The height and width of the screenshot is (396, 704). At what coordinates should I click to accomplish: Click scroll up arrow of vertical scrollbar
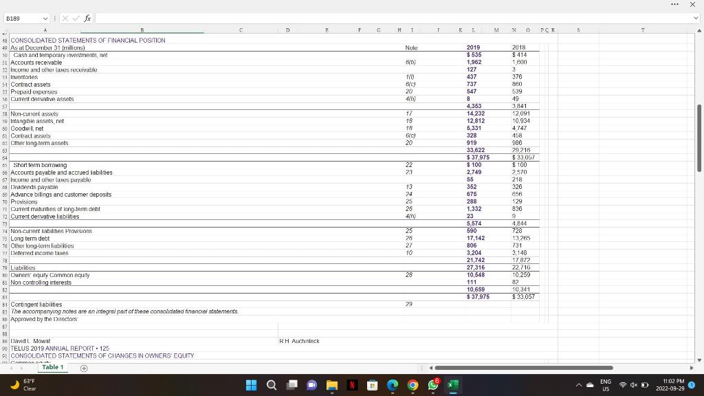(x=699, y=30)
